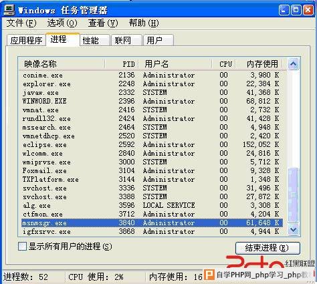Select the conime.exe process row

coord(152,75)
